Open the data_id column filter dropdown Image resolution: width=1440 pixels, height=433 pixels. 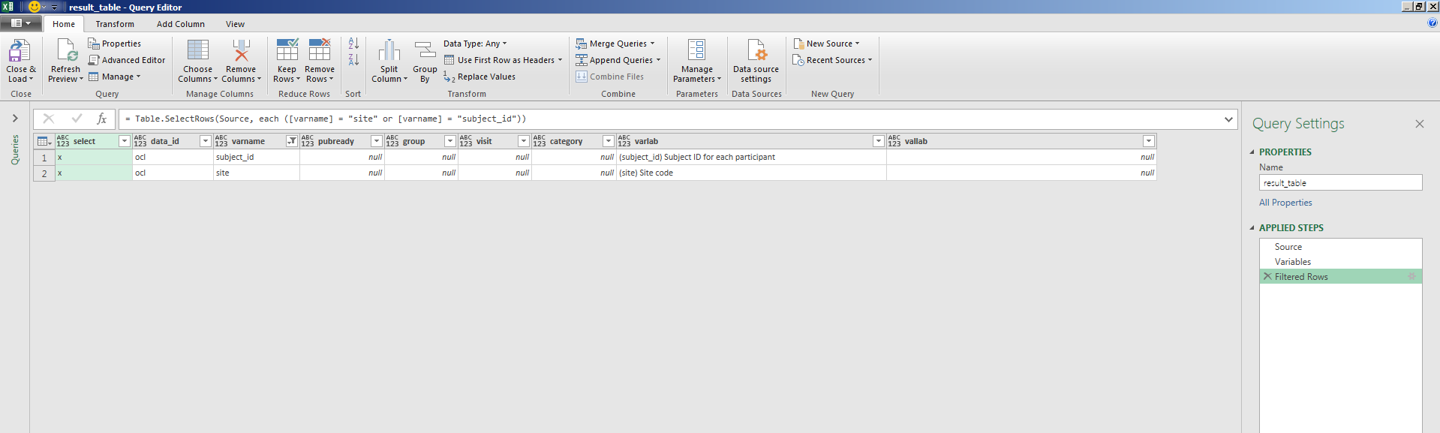(x=205, y=141)
